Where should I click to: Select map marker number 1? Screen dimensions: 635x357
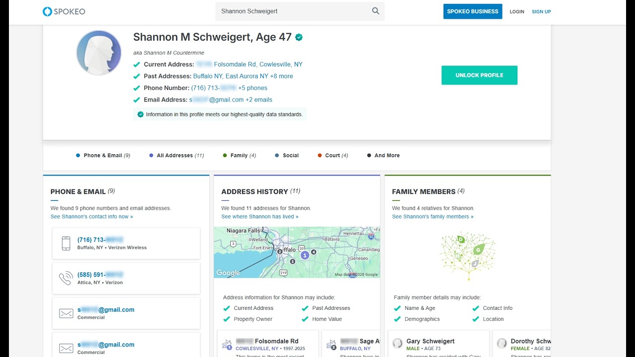(x=305, y=255)
